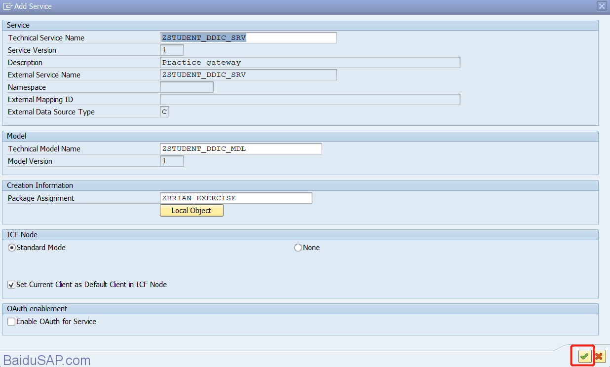Cancel using the red X icon
This screenshot has width=610, height=367.
599,356
